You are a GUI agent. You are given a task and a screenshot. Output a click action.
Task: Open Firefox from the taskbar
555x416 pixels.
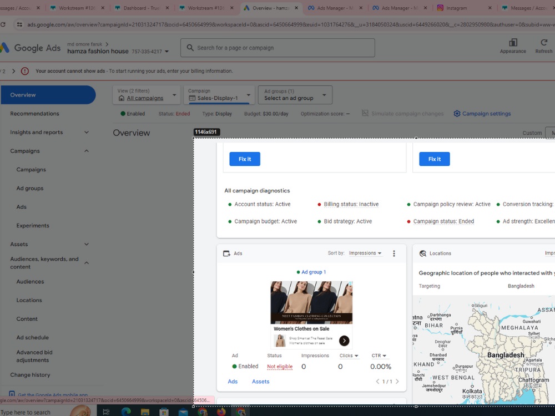coord(221,412)
